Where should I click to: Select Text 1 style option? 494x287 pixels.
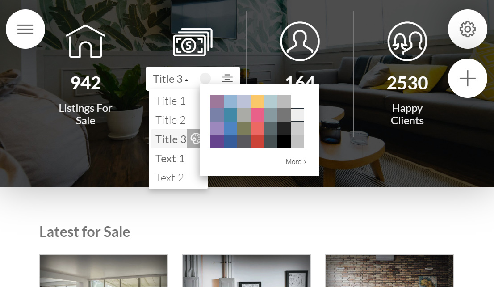(x=170, y=159)
